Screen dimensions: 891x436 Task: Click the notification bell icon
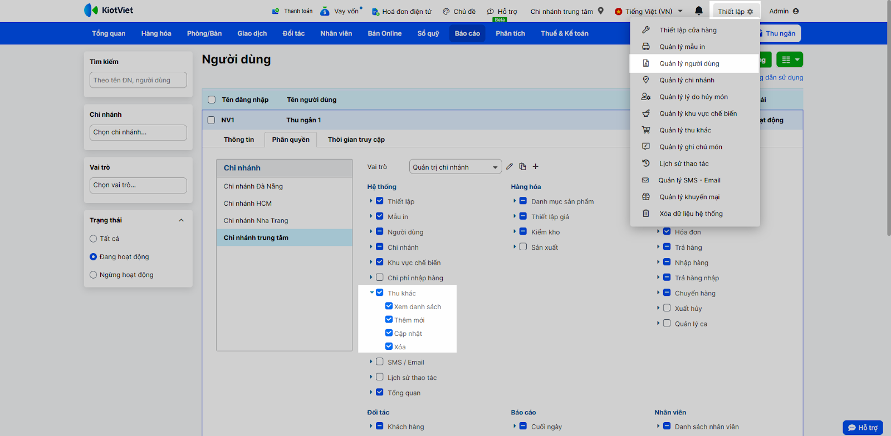click(x=698, y=11)
